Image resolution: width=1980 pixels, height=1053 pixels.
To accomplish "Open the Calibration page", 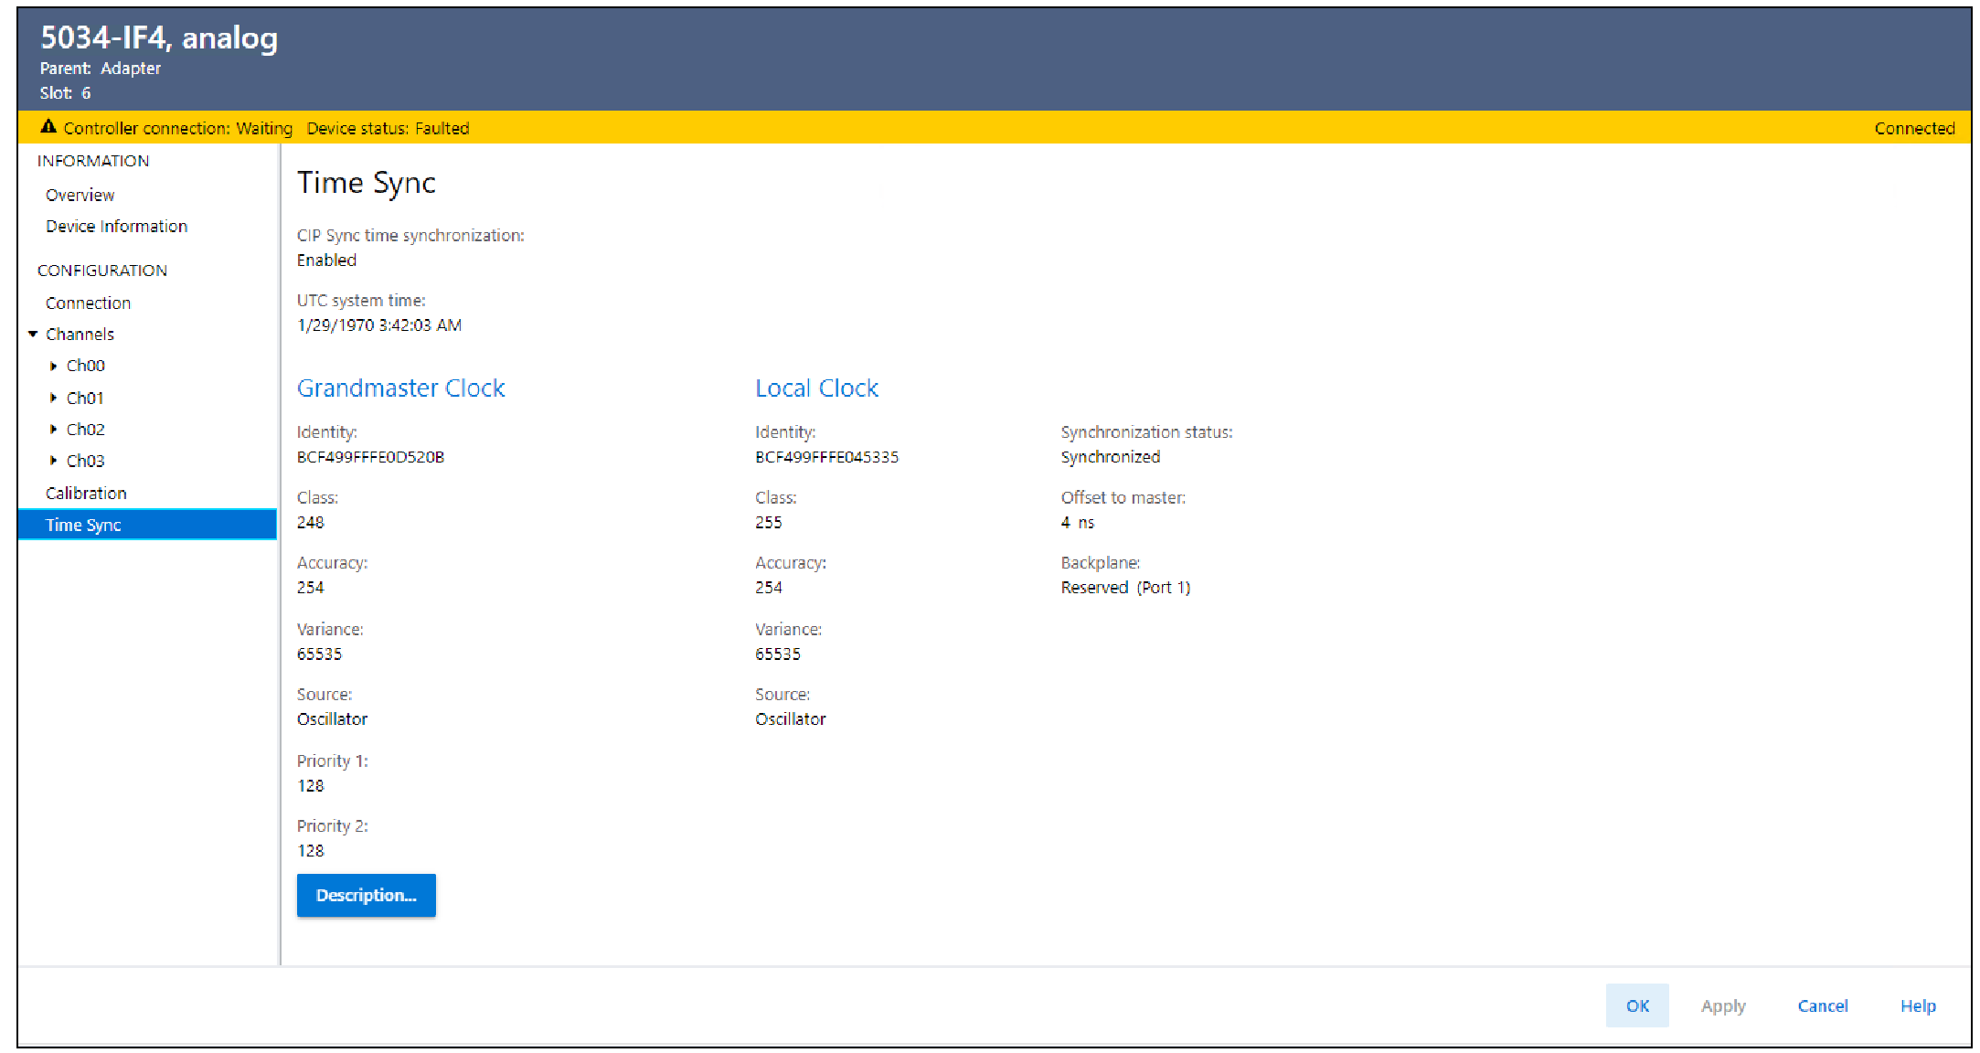I will click(x=86, y=493).
